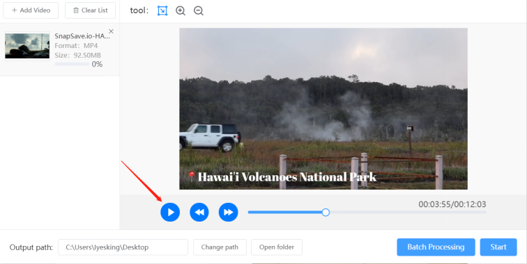The height and width of the screenshot is (264, 527).
Task: Click the playback seek slider handle
Action: [x=326, y=212]
